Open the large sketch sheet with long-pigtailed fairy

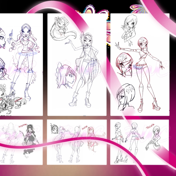[x=77, y=65]
